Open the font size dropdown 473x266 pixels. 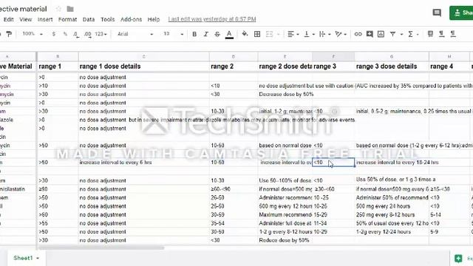tap(173, 34)
